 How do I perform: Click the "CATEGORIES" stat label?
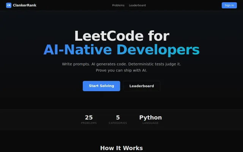[x=118, y=123]
